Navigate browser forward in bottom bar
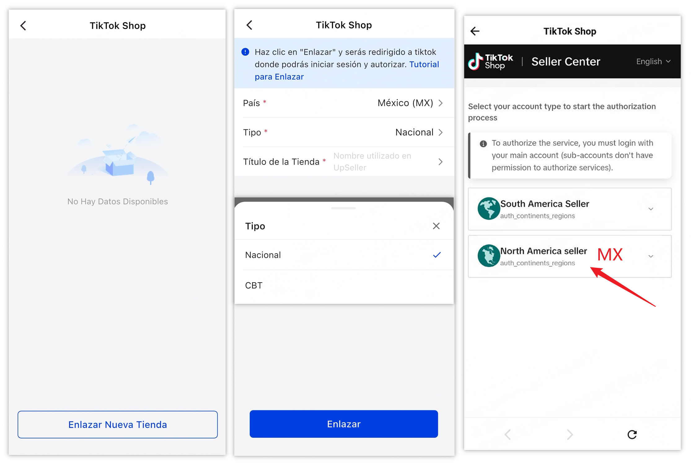 point(570,435)
